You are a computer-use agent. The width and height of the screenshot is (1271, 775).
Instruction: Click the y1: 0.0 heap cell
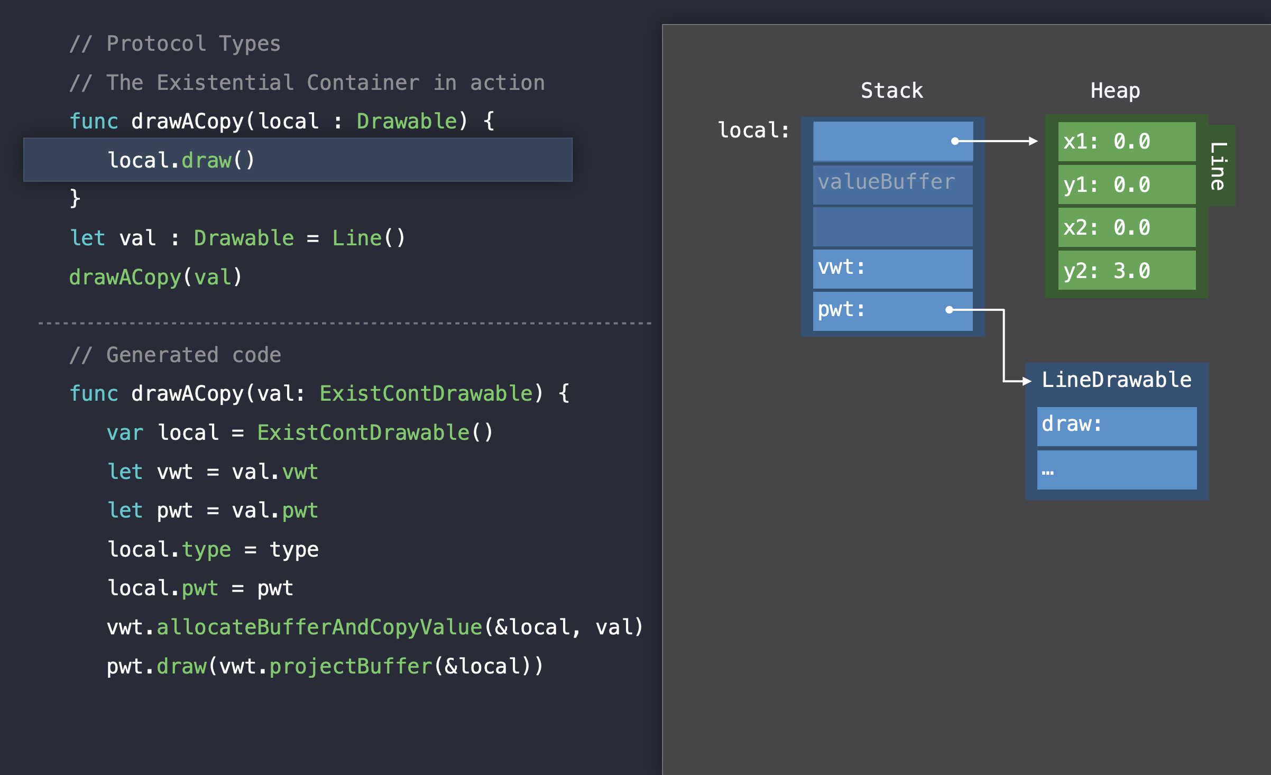pos(1126,185)
